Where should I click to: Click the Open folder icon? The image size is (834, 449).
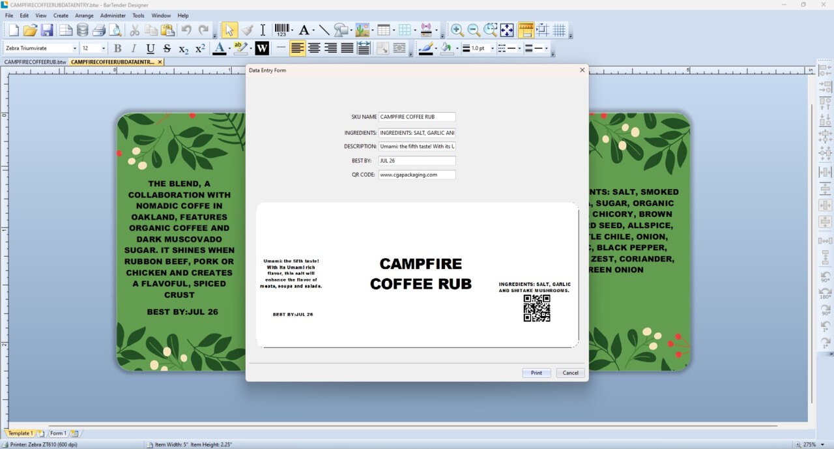30,30
